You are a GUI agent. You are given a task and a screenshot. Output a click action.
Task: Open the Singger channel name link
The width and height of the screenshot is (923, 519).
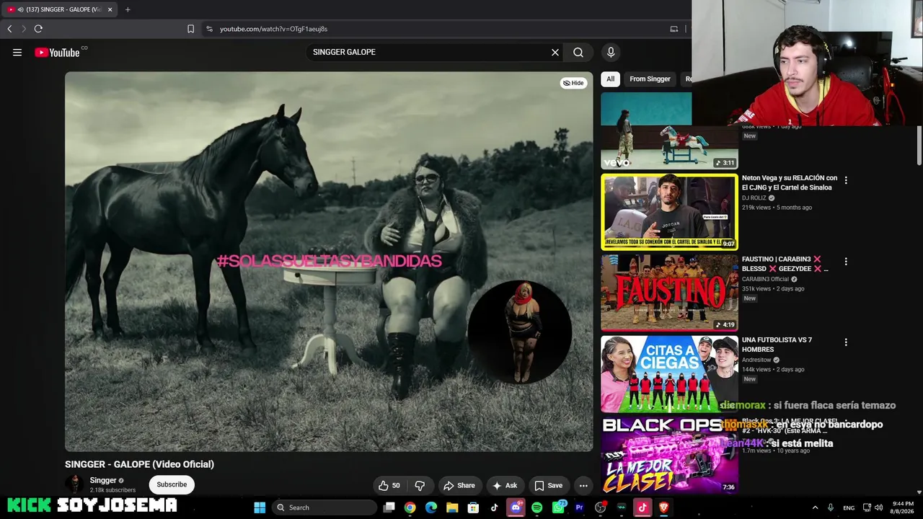(x=103, y=481)
